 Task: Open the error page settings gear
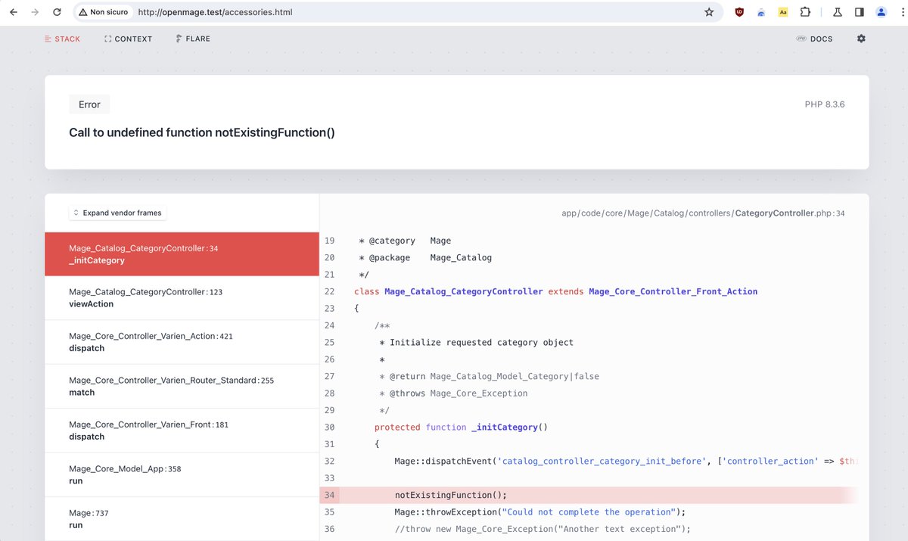[861, 39]
